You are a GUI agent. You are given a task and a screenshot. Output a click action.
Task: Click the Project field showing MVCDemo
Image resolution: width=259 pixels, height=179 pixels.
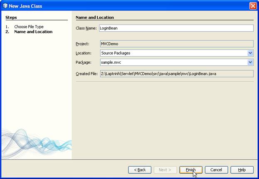pyautogui.click(x=177, y=44)
